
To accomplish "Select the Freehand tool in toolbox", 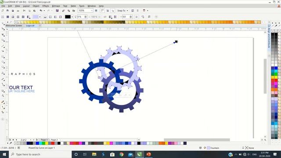I will [3, 46].
